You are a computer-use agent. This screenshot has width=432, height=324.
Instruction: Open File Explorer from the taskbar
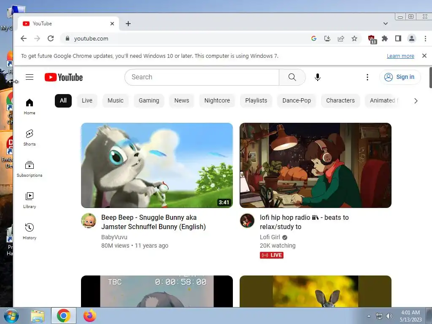tap(38, 316)
